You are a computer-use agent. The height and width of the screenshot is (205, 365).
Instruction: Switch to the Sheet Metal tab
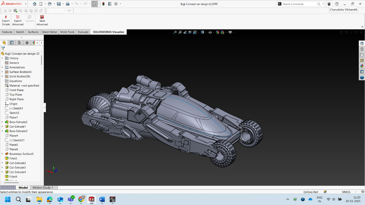pos(49,32)
